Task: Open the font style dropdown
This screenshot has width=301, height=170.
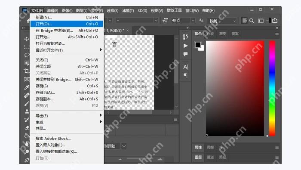Action: pos(156,20)
